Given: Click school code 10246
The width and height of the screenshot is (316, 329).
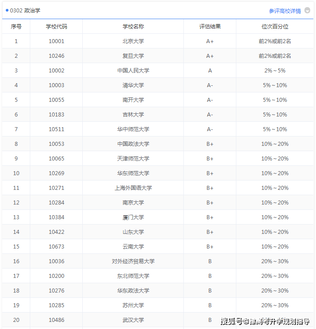Looking at the screenshot, I should (x=57, y=56).
